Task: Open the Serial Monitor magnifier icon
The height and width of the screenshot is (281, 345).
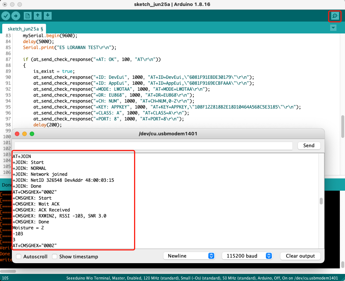Action: (335, 16)
